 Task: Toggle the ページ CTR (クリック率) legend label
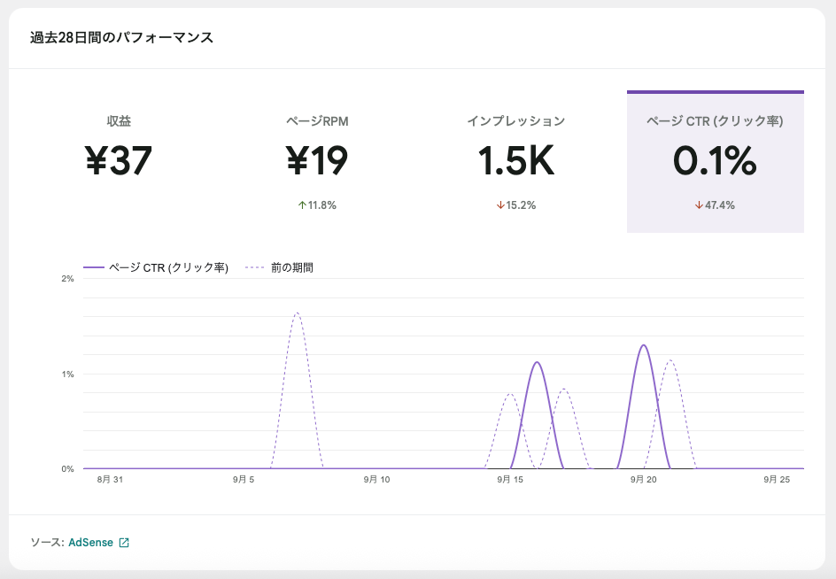[168, 267]
